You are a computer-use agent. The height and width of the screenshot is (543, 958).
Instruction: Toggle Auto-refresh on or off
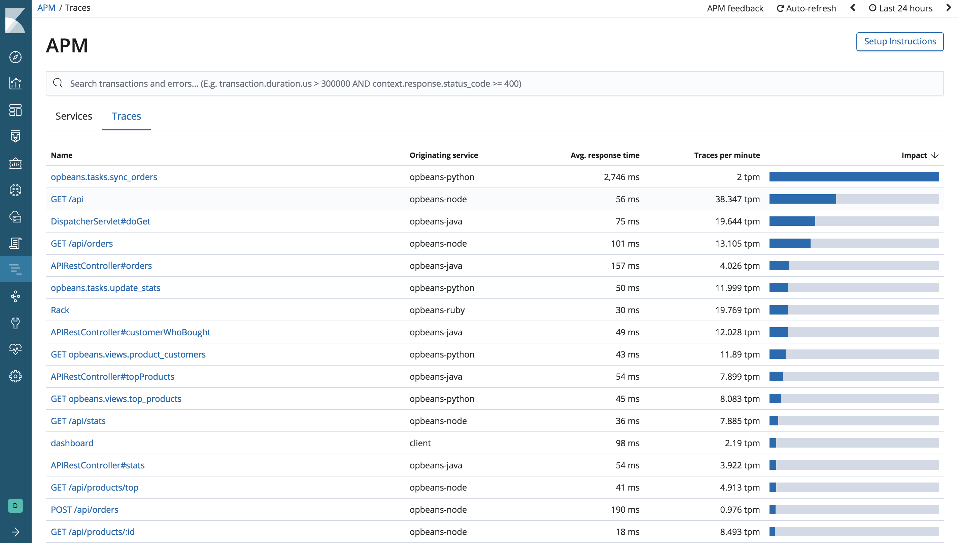(x=805, y=8)
